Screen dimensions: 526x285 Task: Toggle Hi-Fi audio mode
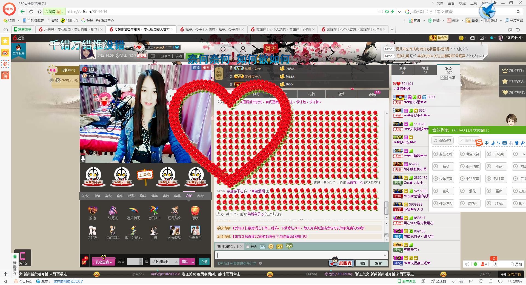206,68
